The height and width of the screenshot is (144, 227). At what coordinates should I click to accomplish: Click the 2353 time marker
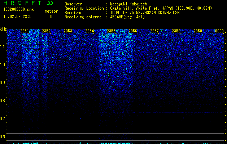pyautogui.click(x=68, y=31)
